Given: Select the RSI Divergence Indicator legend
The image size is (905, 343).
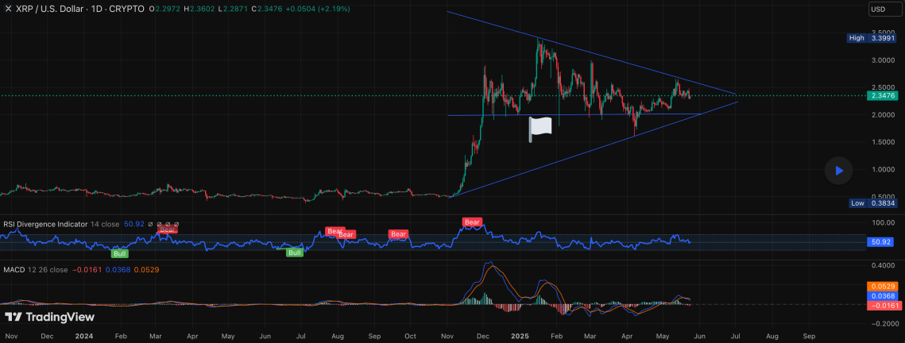Looking at the screenshot, I should pos(45,224).
